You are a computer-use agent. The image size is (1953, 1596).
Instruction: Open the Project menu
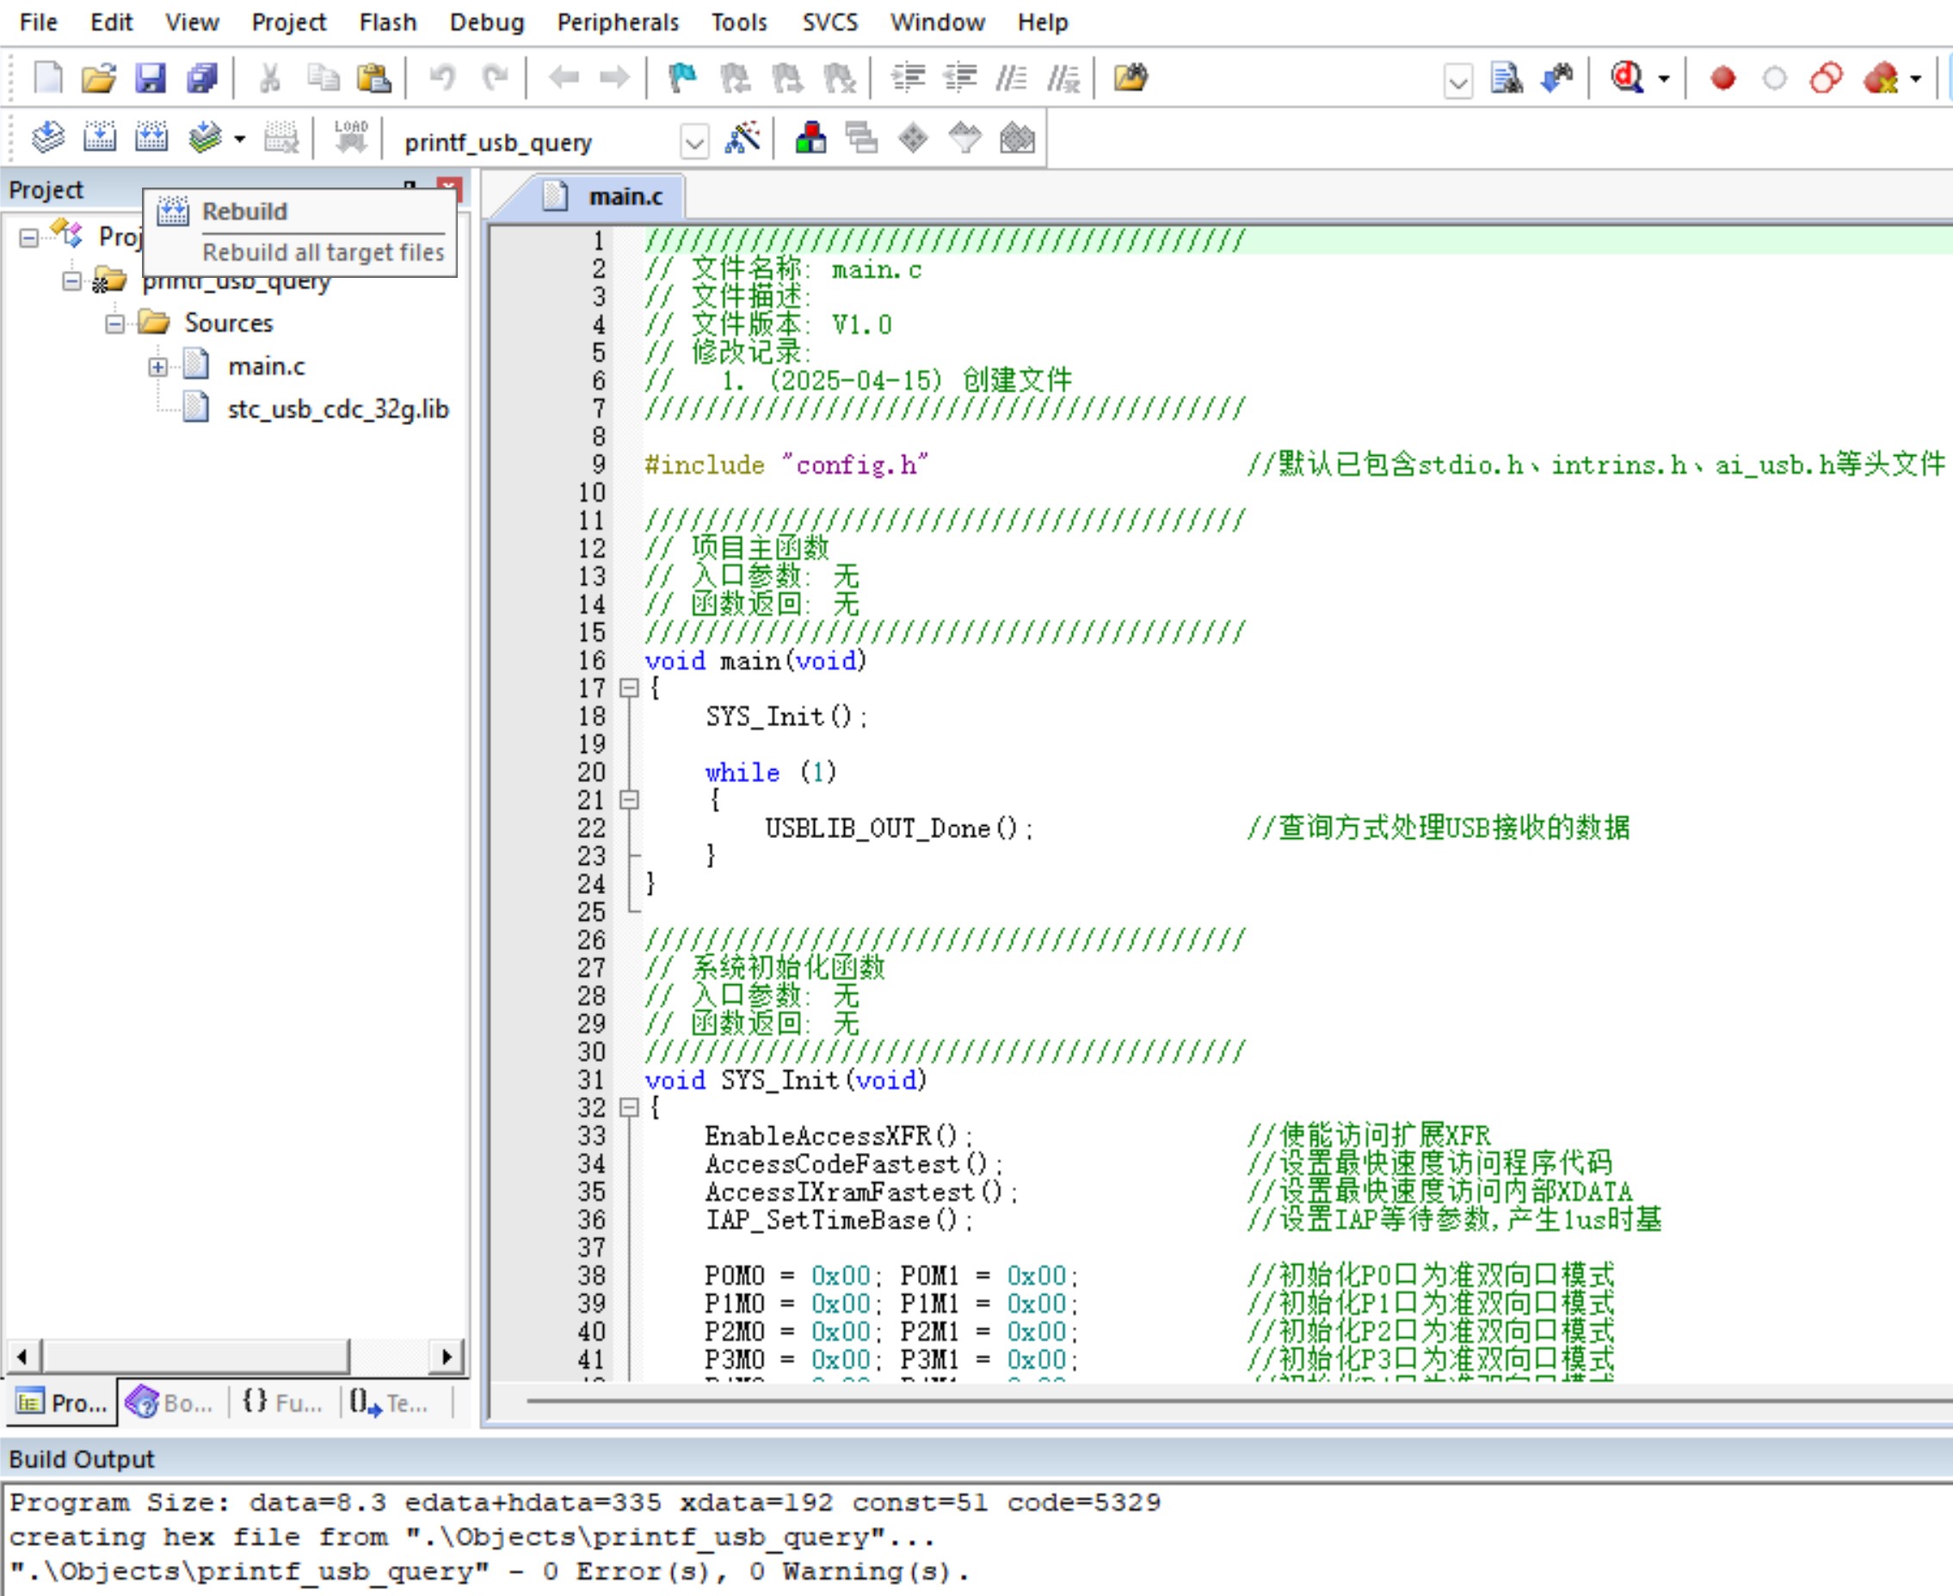tap(289, 22)
